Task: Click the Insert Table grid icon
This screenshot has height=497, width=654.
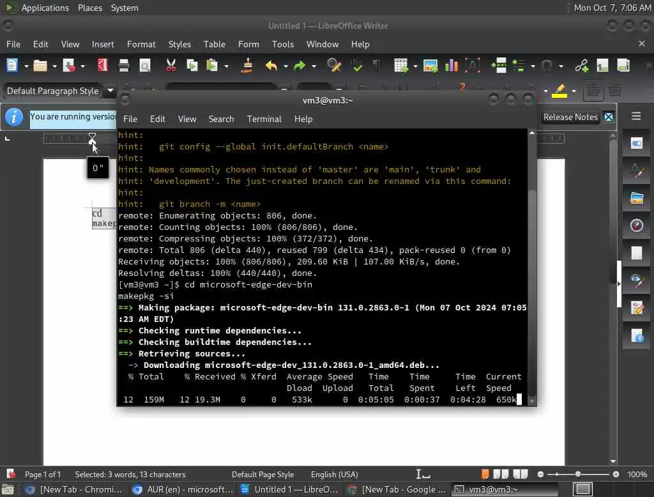Action: tap(401, 66)
